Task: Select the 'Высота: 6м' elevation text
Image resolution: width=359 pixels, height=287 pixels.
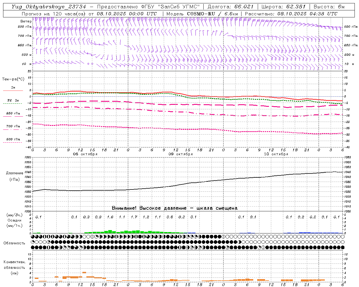Action: [329, 7]
